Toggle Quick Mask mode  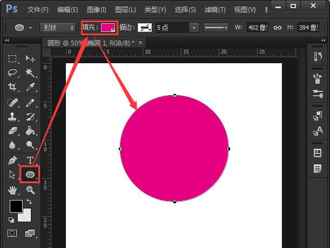coord(12,233)
